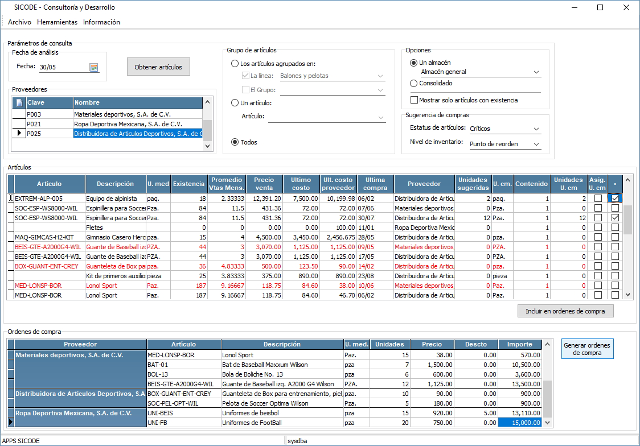The height and width of the screenshot is (446, 640).
Task: Select the Consolidado radio option
Action: [413, 83]
